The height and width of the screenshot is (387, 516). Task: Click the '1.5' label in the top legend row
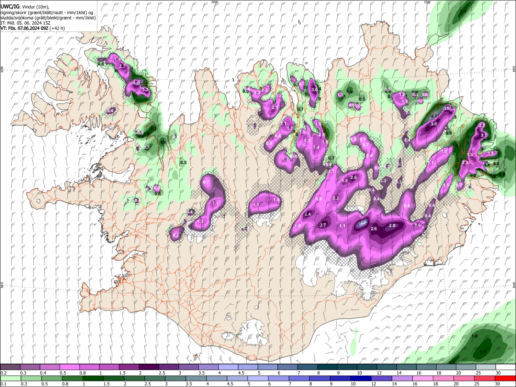(122, 373)
